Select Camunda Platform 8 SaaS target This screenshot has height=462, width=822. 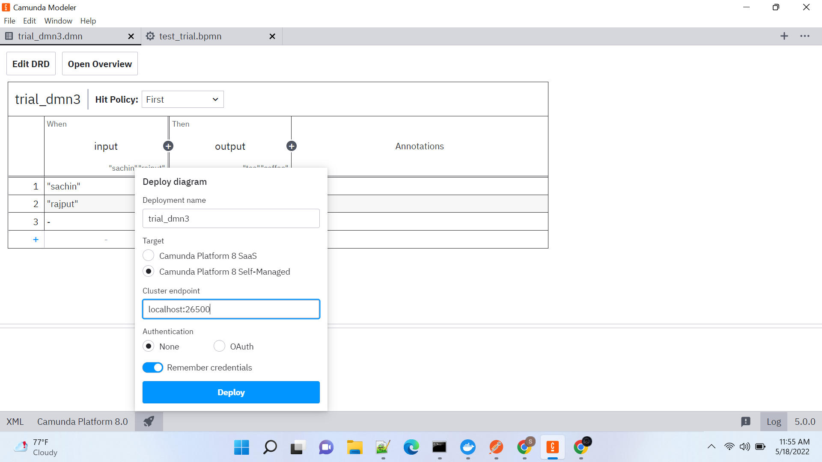(x=149, y=255)
